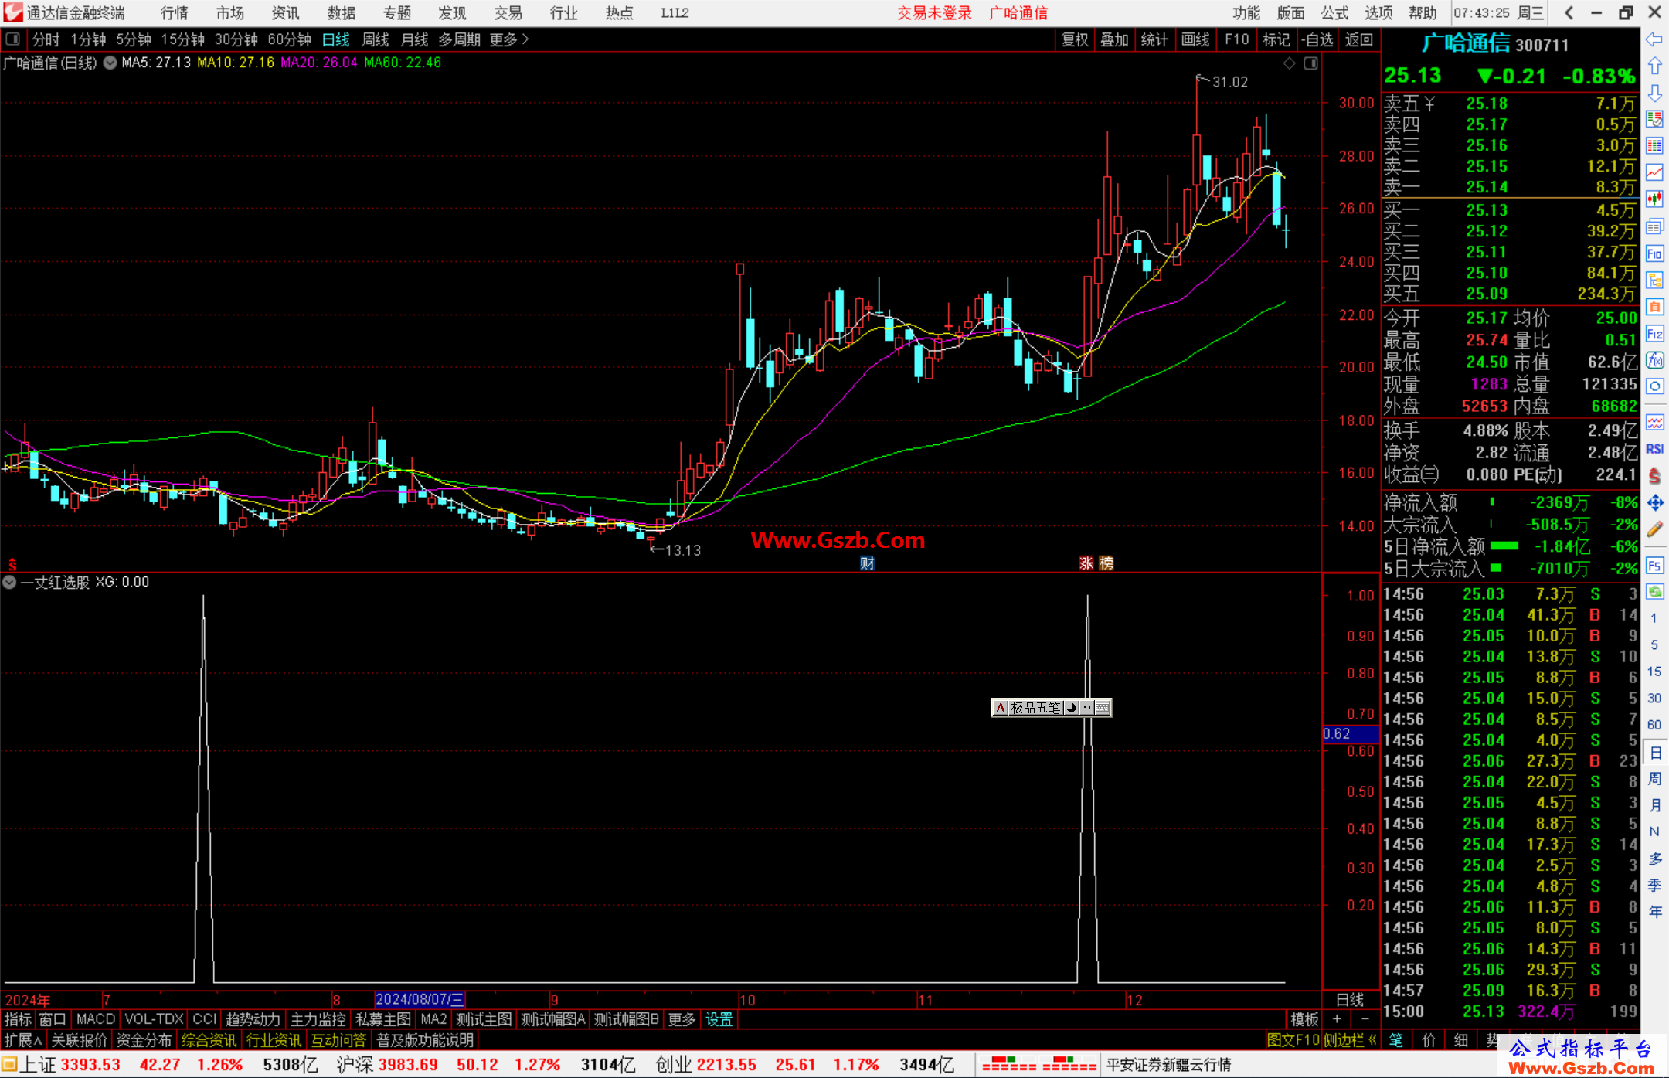Click the diamond icon above price chart
Image resolution: width=1669 pixels, height=1078 pixels.
(1289, 63)
